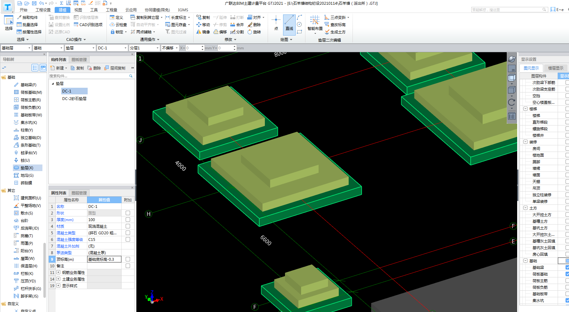Click 层间复制 button in component list

[x=115, y=68]
